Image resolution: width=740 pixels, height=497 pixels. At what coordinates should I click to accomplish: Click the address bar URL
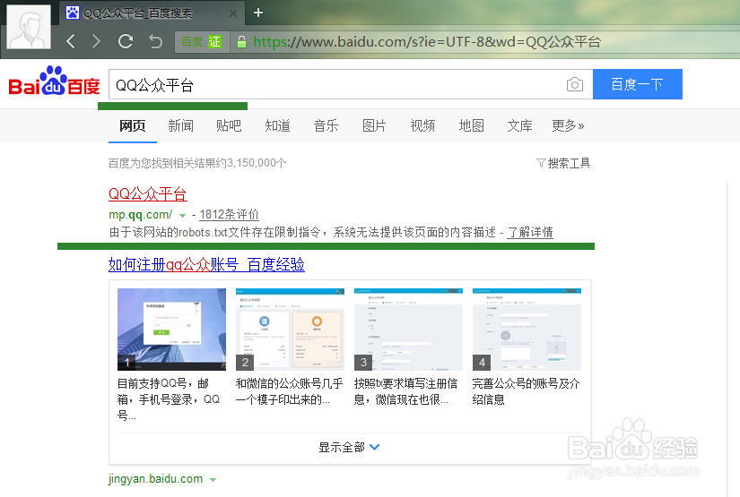pos(427,42)
